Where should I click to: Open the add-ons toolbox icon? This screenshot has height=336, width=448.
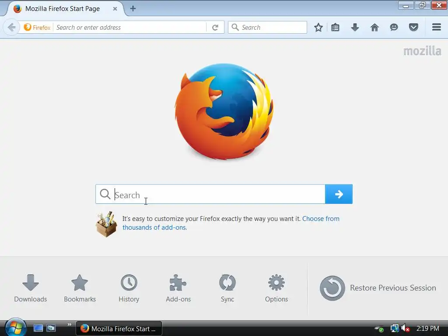point(106,224)
